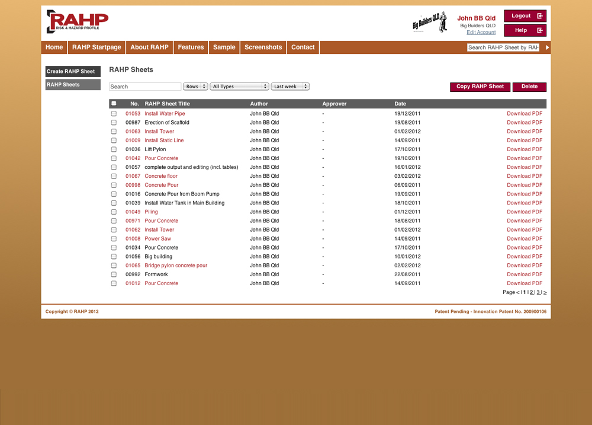Select Create RAHP Sheet in the sidebar
The width and height of the screenshot is (592, 425).
pyautogui.click(x=71, y=72)
